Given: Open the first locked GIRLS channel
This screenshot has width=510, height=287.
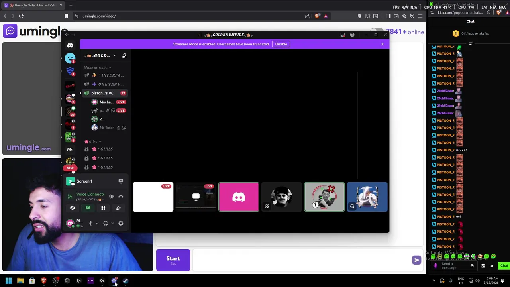Looking at the screenshot, I should tap(105, 149).
